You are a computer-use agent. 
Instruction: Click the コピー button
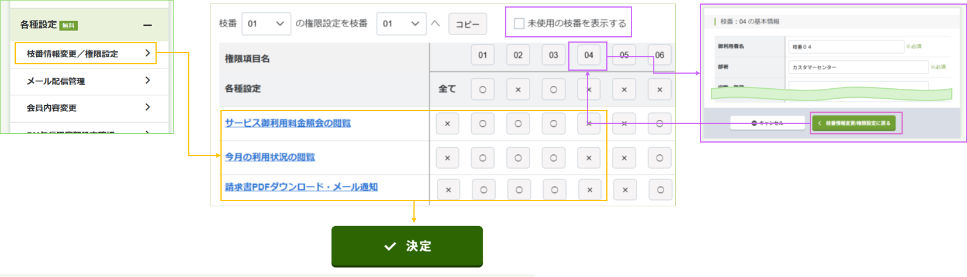point(467,24)
